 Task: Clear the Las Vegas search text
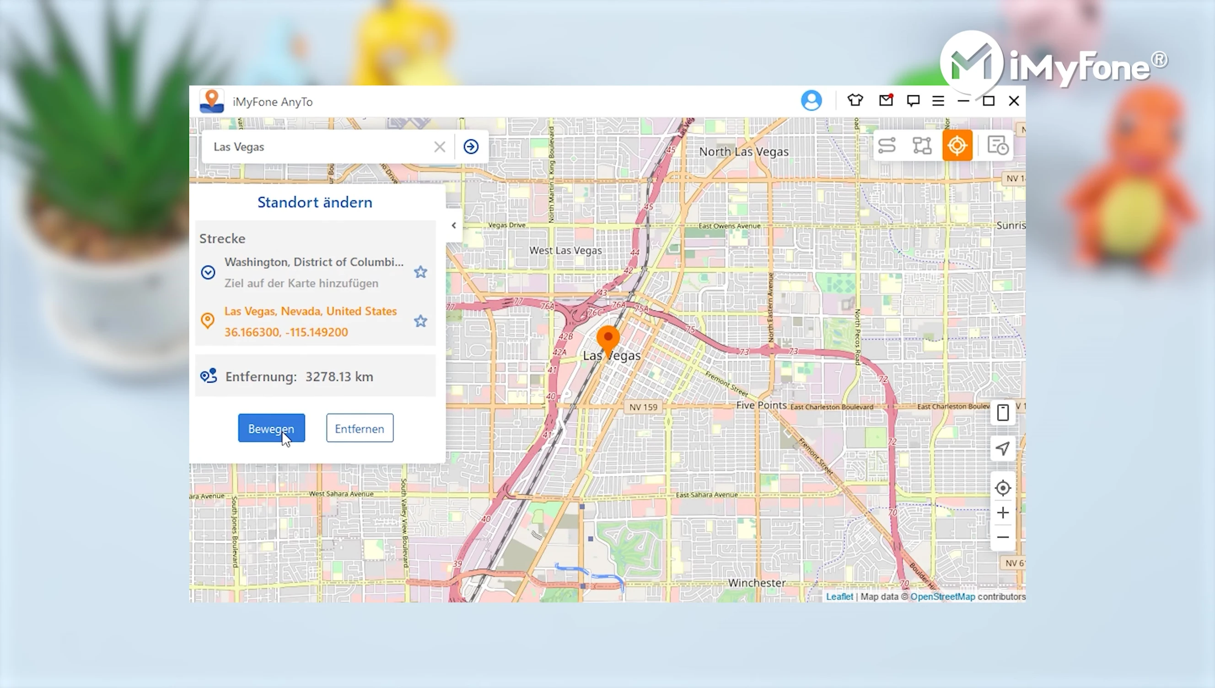pos(440,147)
